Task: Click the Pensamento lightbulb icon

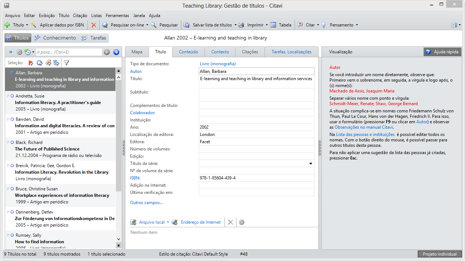Action: click(x=324, y=25)
